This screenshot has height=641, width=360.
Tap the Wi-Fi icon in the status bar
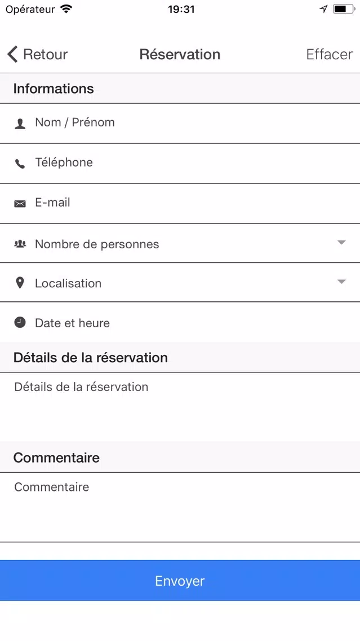(66, 9)
